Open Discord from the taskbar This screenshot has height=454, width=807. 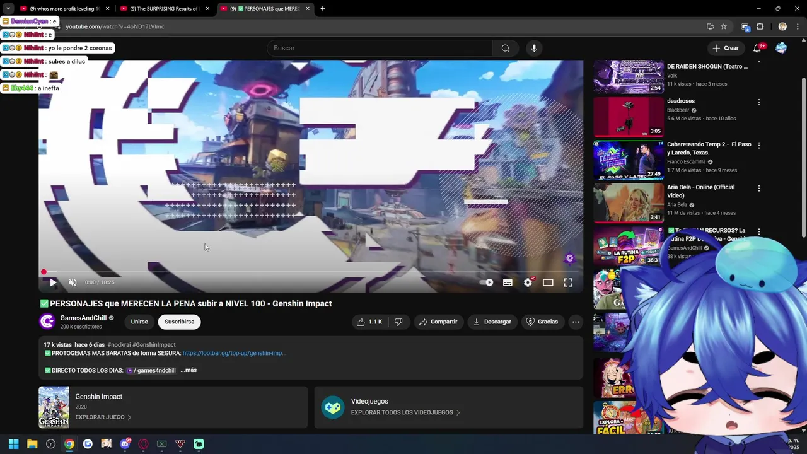click(x=125, y=444)
